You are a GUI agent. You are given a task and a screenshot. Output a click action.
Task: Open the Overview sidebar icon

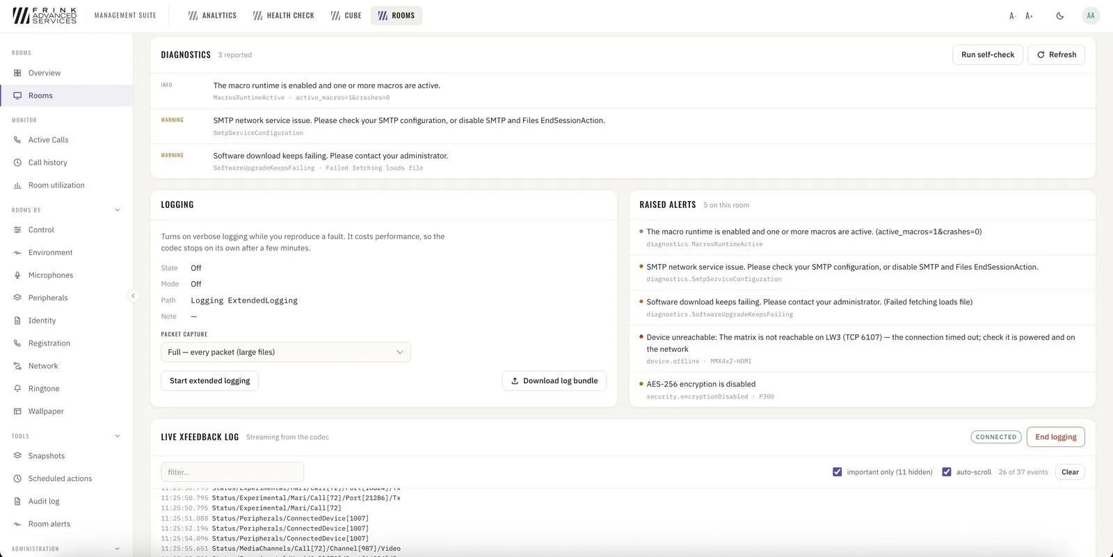point(17,73)
